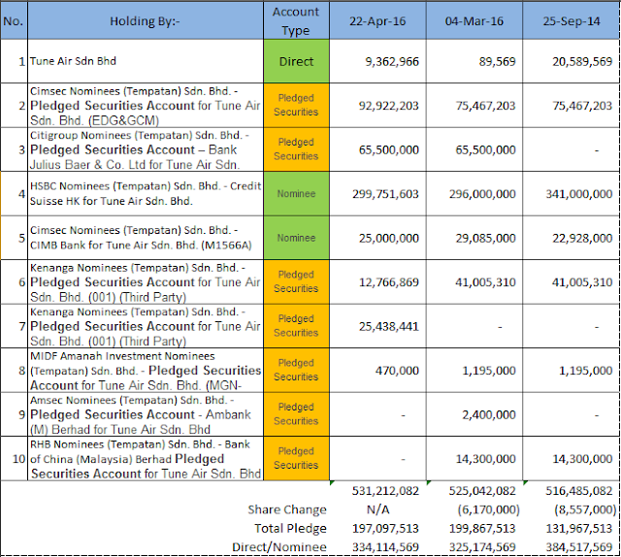The height and width of the screenshot is (557, 621).
Task: Click Cimsec Nominees EDG&GCM holder cell
Action: click(146, 106)
